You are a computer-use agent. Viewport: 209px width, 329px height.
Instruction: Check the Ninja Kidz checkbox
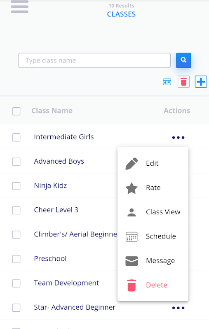16,186
